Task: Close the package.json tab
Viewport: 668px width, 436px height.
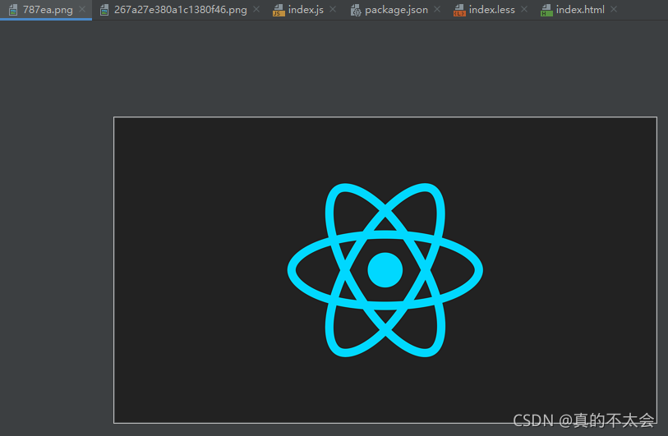Action: (437, 9)
